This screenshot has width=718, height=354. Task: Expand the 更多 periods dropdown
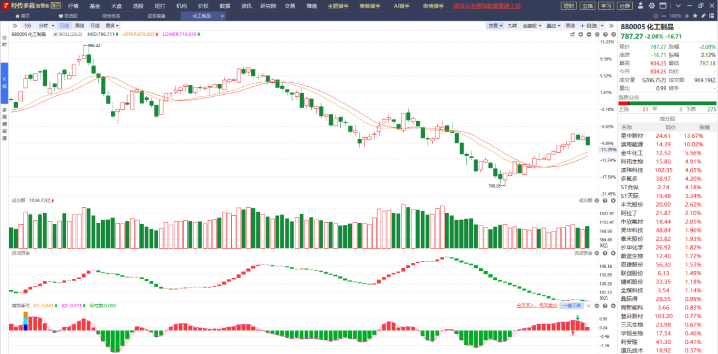112,26
